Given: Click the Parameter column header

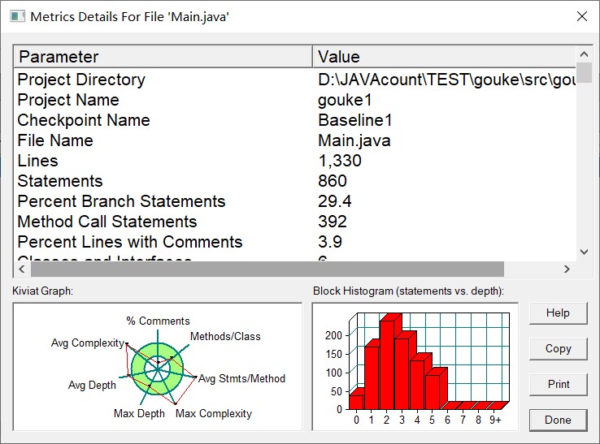Looking at the screenshot, I should point(163,57).
